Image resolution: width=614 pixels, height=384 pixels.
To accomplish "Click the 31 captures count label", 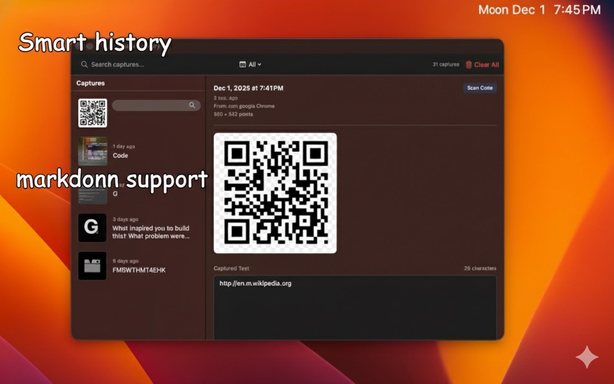I will (445, 64).
